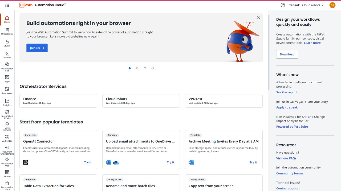Open AI Center from the sidebar
This screenshot has height=191, width=341.
point(7,138)
